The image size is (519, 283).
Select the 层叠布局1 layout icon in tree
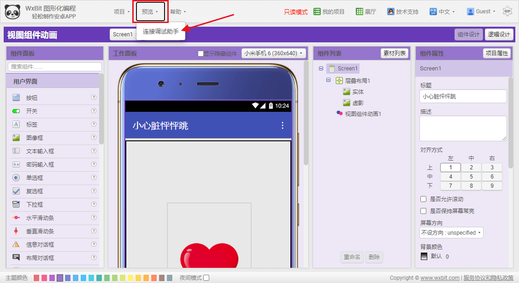coord(339,81)
